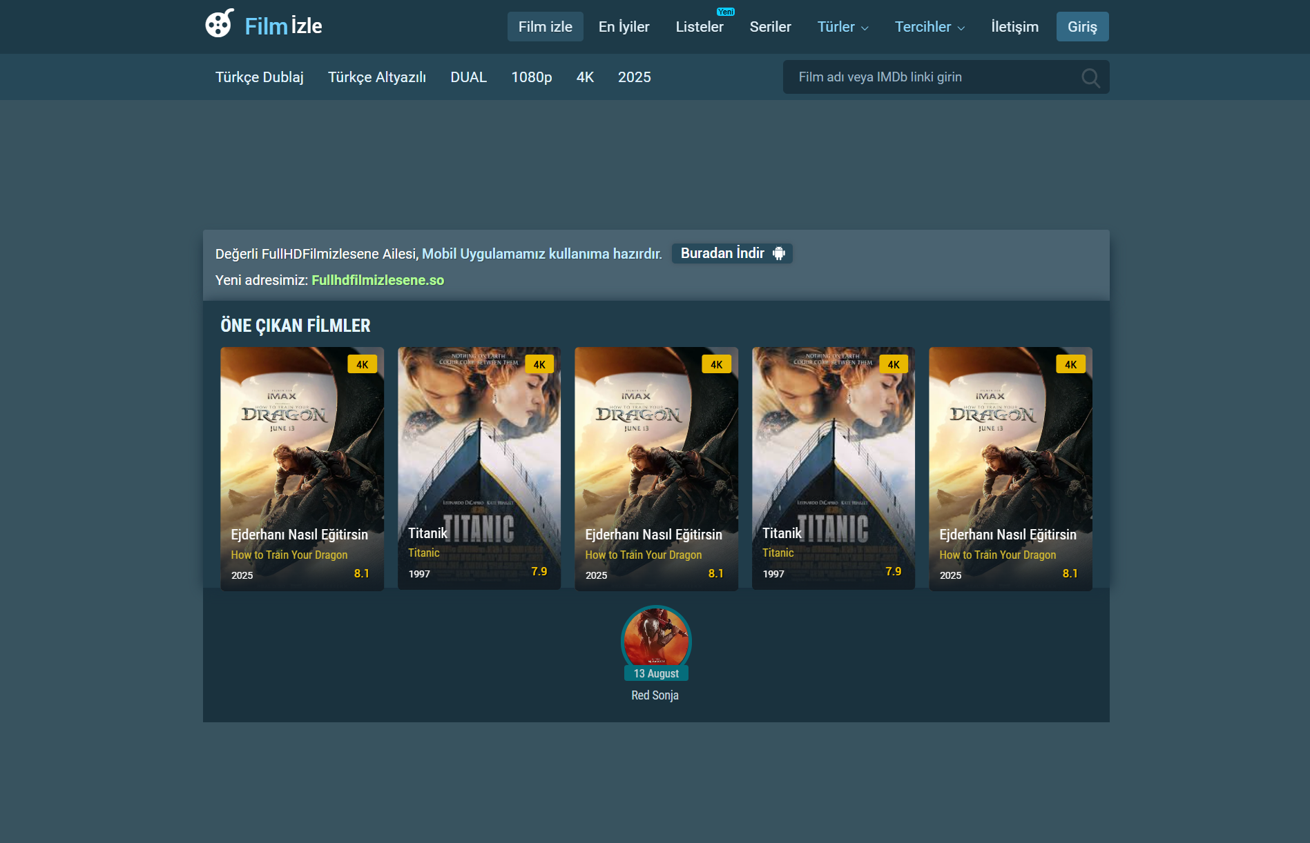Click the Android icon on Buradan İndir
Viewport: 1310px width, 843px height.
click(x=780, y=253)
